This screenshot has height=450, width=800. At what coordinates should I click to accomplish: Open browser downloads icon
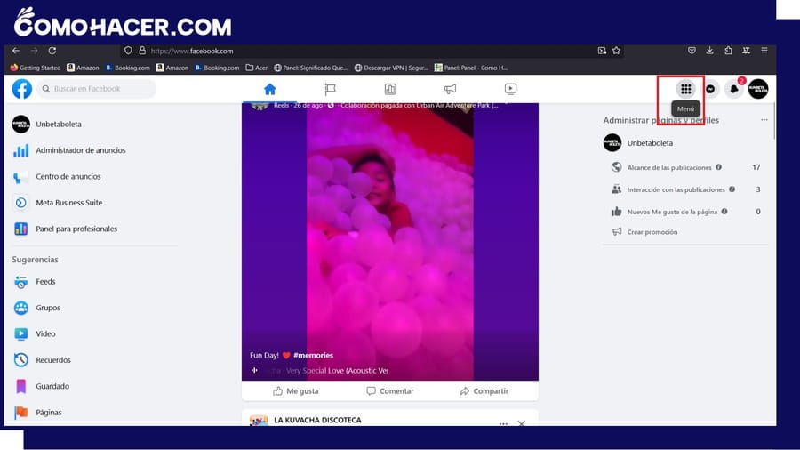pos(709,50)
